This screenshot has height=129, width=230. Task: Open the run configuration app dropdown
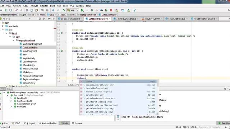[73, 10]
